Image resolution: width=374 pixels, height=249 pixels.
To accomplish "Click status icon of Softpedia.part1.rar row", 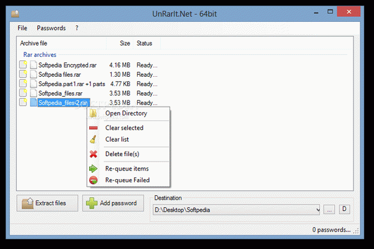I will (23, 84).
